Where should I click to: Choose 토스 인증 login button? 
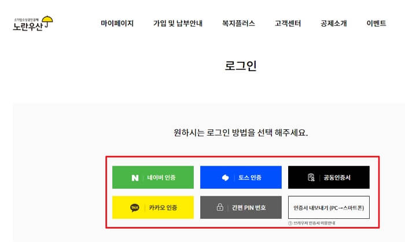(241, 177)
